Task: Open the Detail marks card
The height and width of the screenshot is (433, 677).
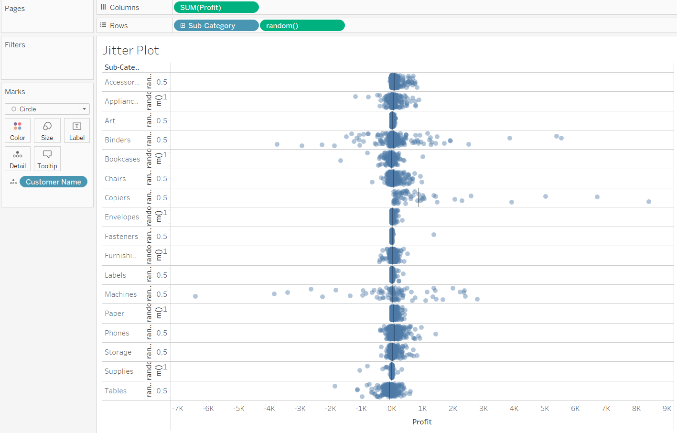Action: click(x=18, y=159)
